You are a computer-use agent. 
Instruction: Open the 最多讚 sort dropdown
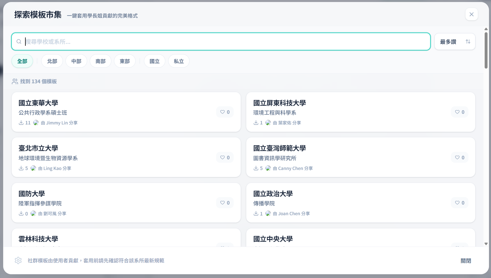pyautogui.click(x=455, y=42)
